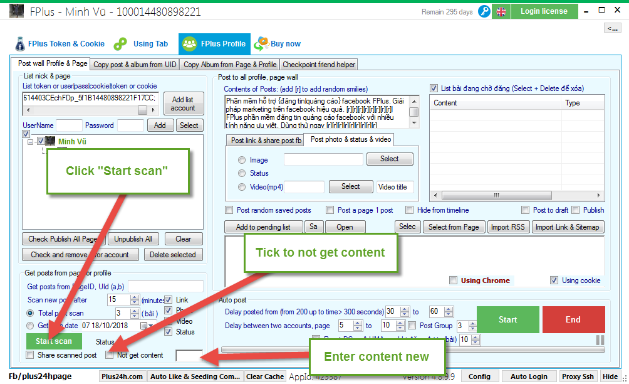Click the Delay between accounts to 10 spinner arrows
The height and width of the screenshot is (384, 629).
click(400, 326)
